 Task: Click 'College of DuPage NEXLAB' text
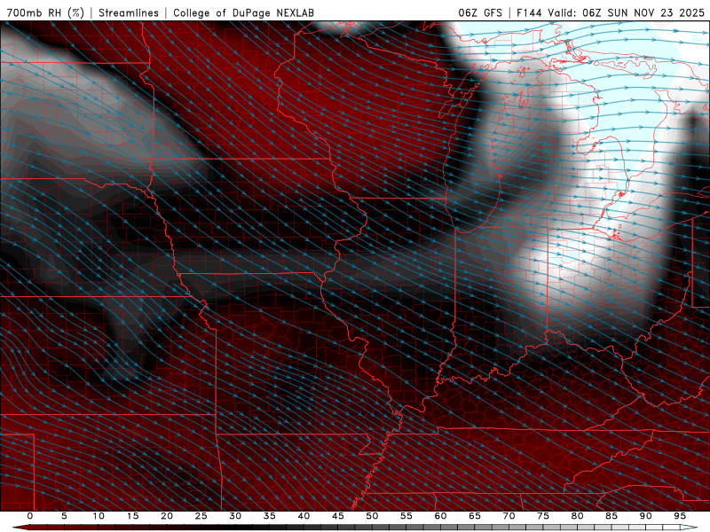pyautogui.click(x=243, y=12)
